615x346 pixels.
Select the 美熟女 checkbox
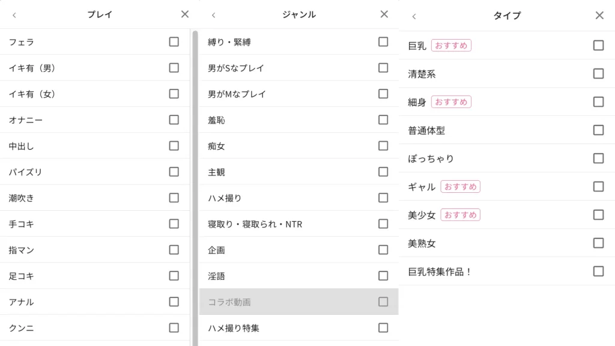(x=598, y=243)
